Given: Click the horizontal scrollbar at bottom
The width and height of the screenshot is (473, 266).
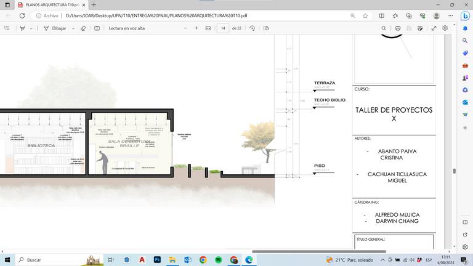Looking at the screenshot, I should point(319,251).
